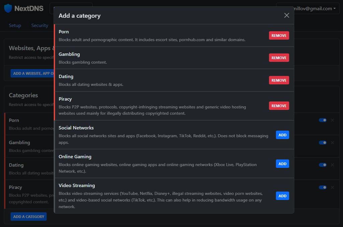Click 'Blocks all dating websites & apps.' text
The image size is (343, 227).
tap(91, 85)
